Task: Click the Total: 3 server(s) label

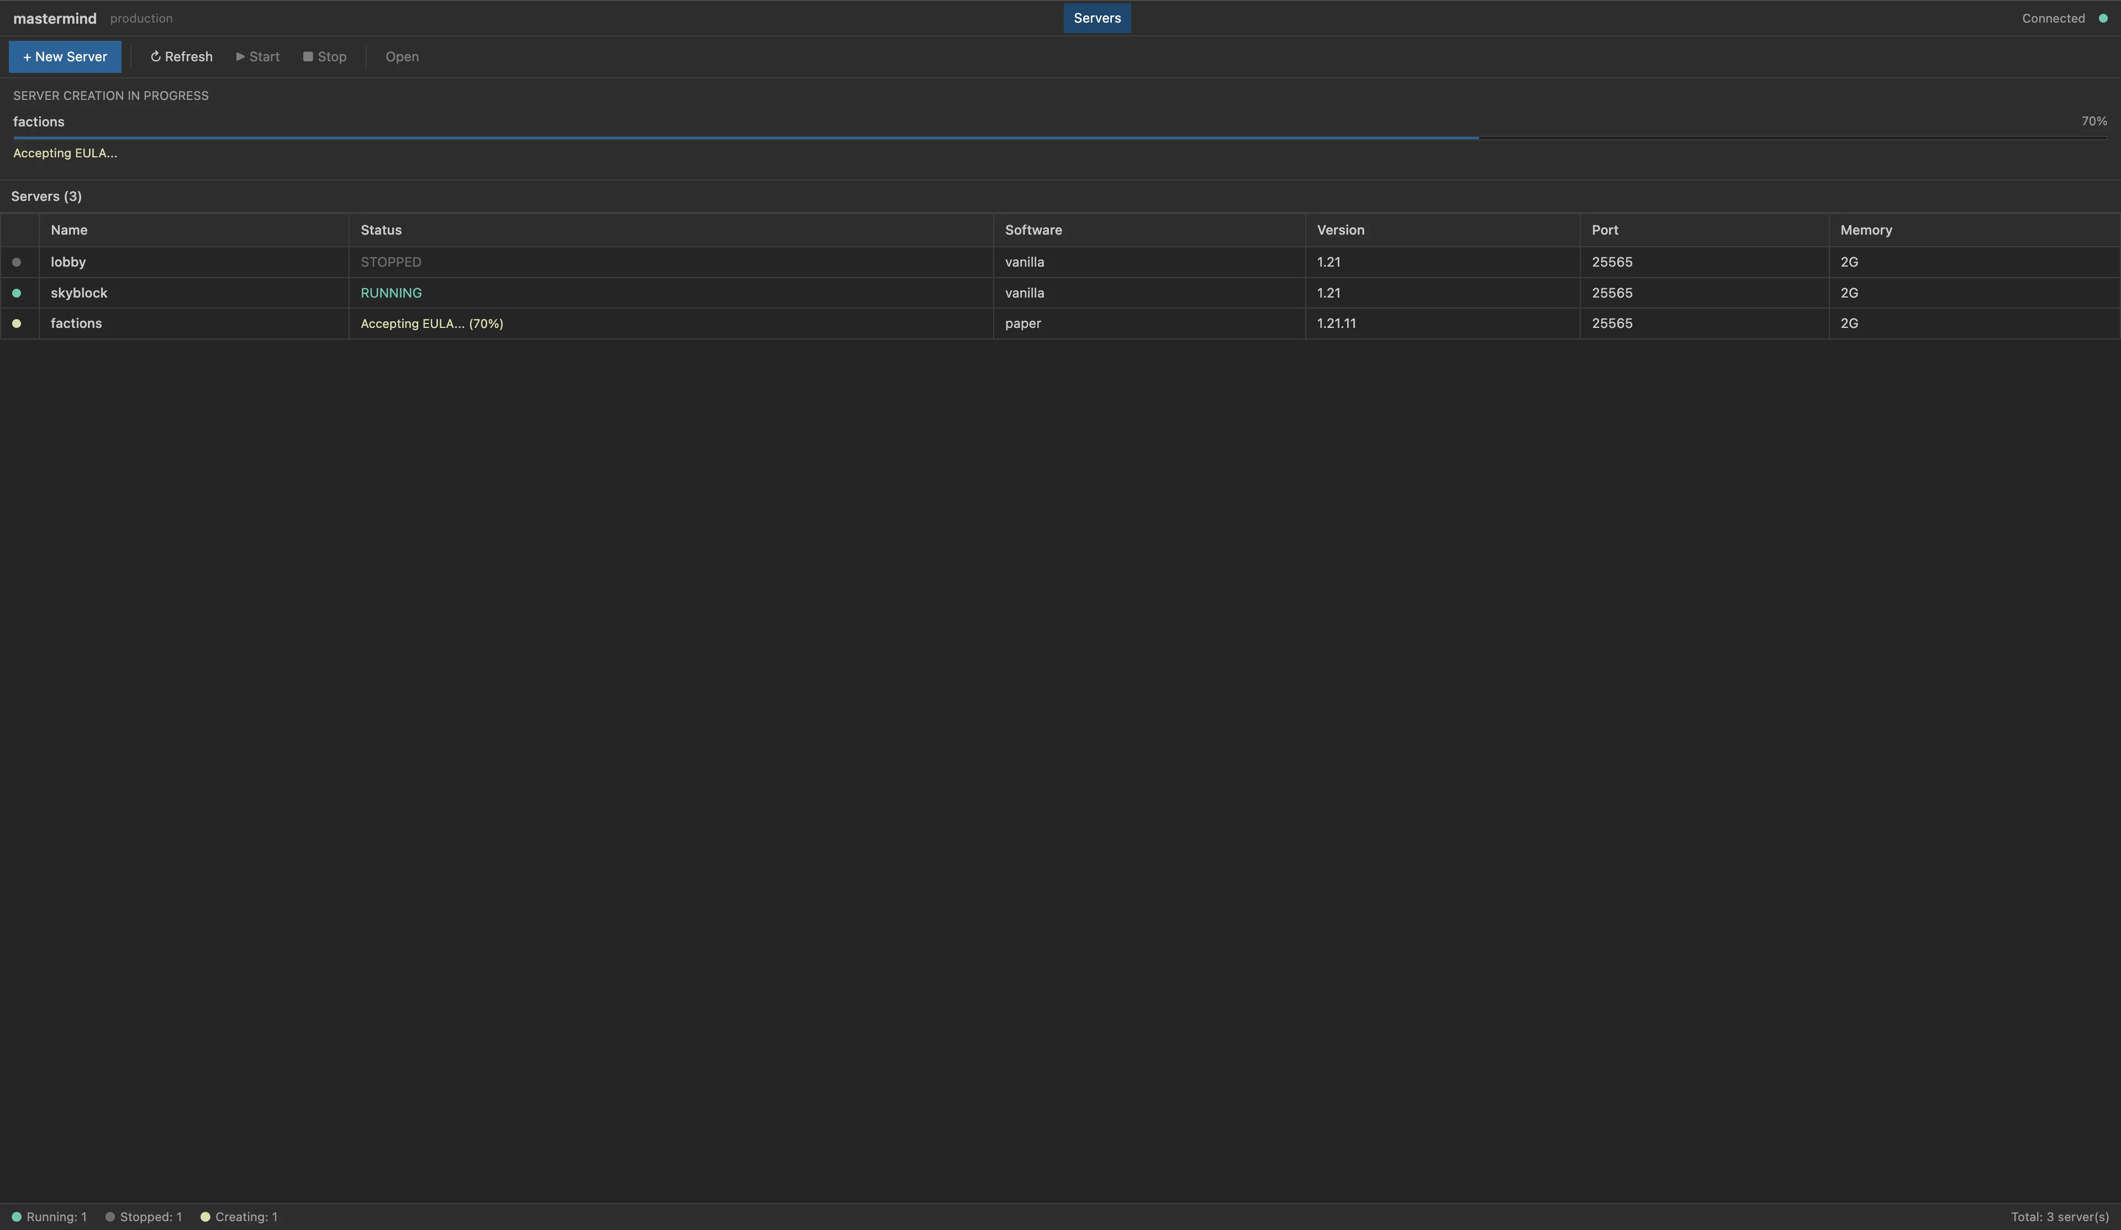Action: click(x=2060, y=1217)
